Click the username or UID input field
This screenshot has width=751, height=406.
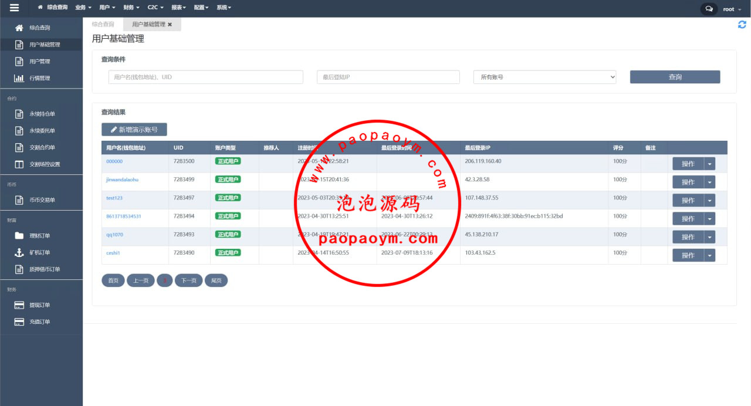(x=205, y=77)
